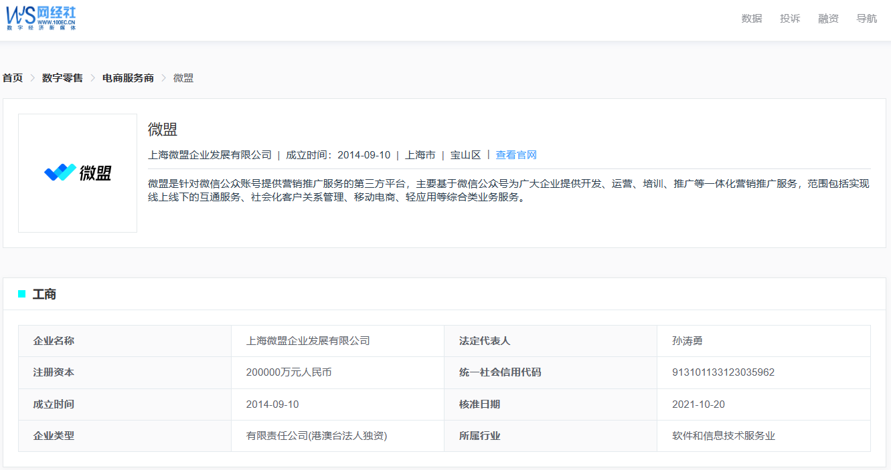Click the company description paragraph

point(509,191)
